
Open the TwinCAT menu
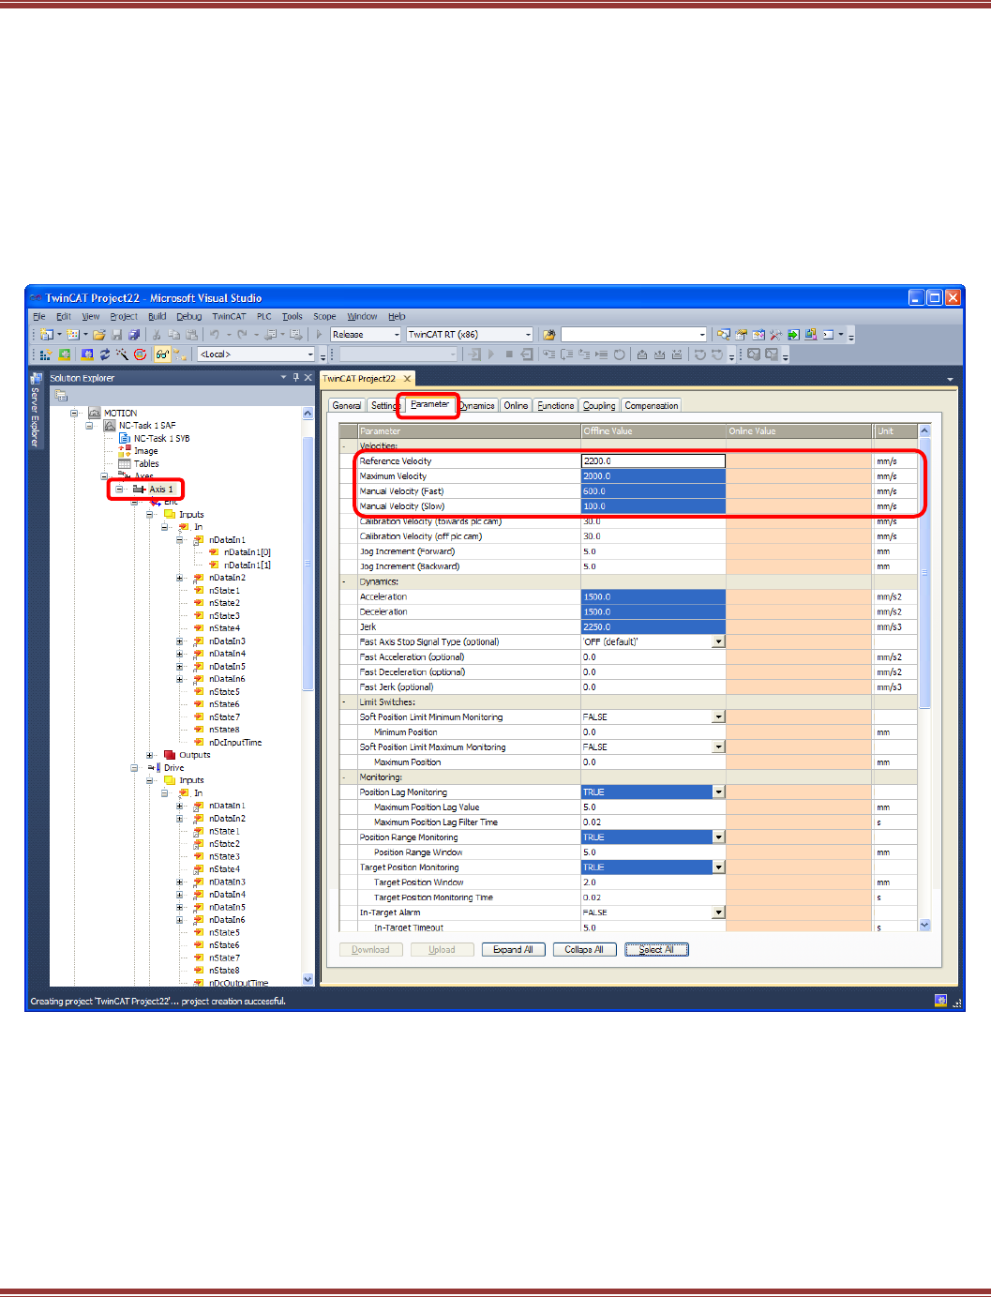(x=229, y=317)
